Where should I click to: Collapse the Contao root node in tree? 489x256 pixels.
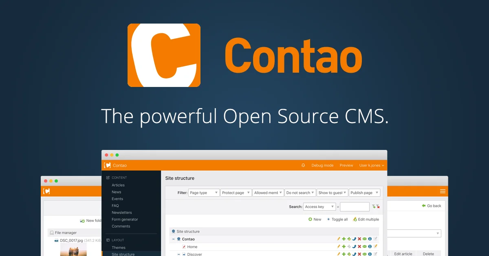coord(173,239)
